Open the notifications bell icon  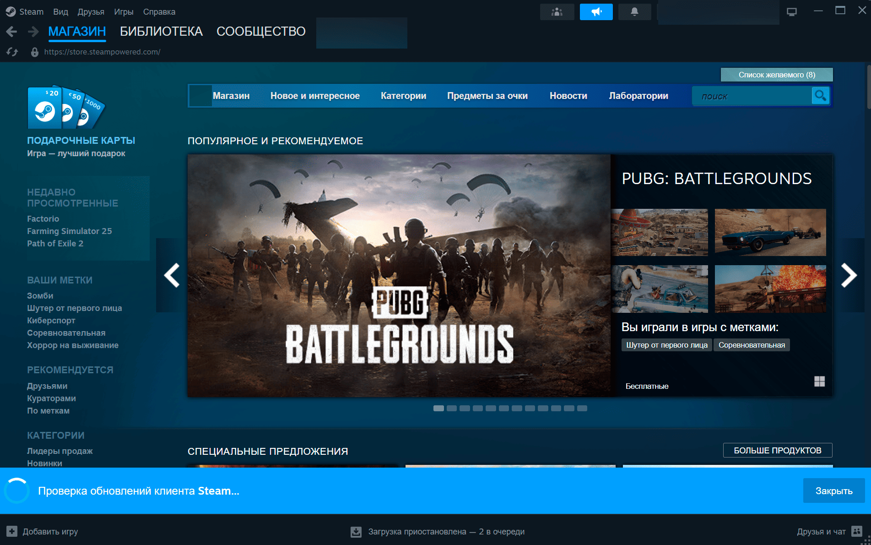point(634,12)
